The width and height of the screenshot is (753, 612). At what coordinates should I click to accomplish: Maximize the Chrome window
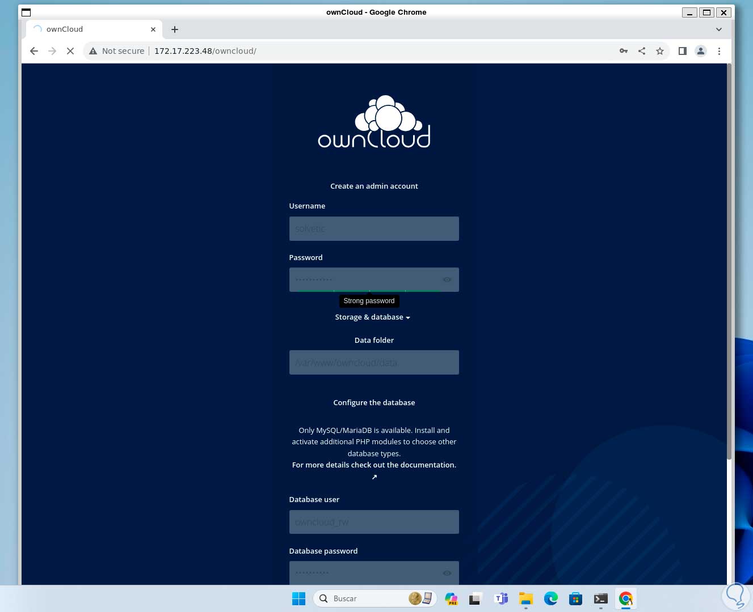click(706, 12)
